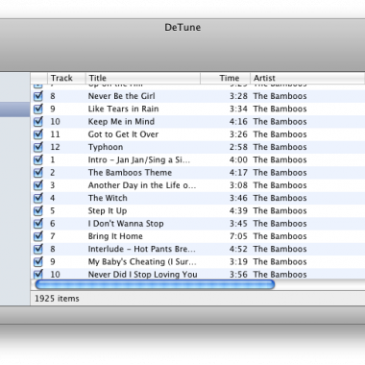Sort by the Track column header
The image size is (365, 365).
pos(66,78)
